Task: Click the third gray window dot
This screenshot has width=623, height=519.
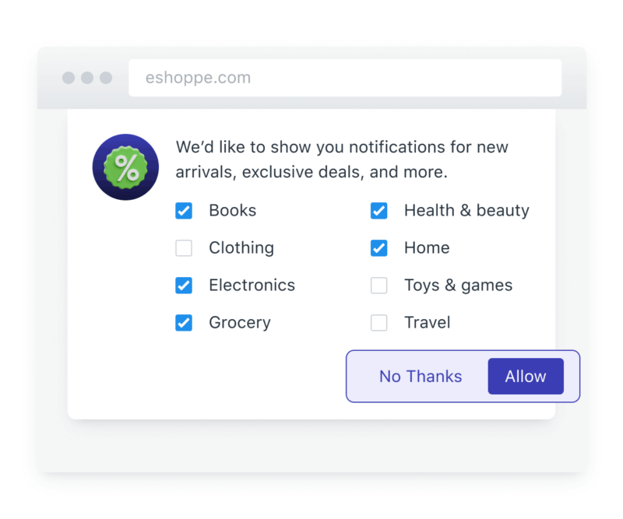Action: click(x=106, y=78)
